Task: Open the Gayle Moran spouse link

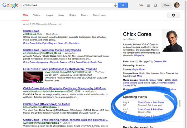Action: point(139,69)
